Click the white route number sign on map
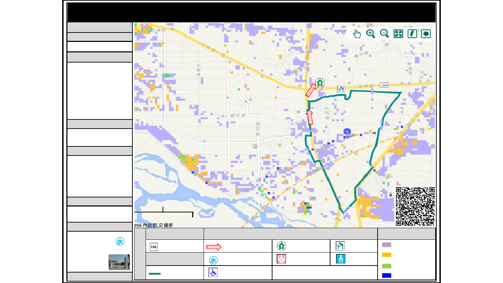The image size is (503, 283). [384, 85]
